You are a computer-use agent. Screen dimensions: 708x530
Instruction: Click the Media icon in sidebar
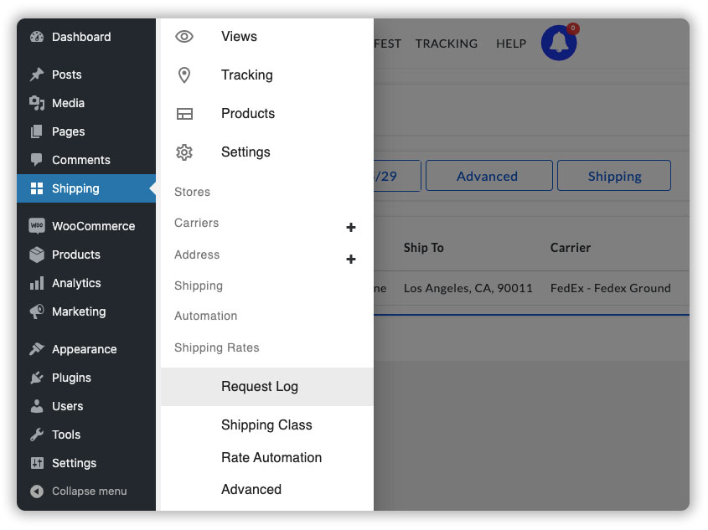[x=37, y=103]
